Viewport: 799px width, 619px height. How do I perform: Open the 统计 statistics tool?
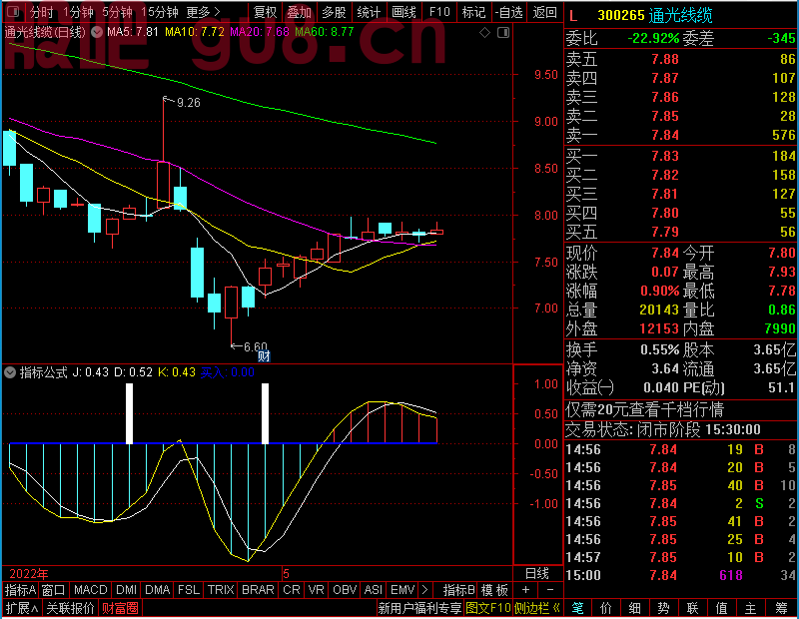369,12
